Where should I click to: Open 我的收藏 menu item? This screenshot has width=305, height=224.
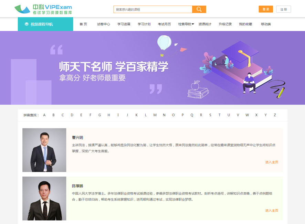pos(245,24)
